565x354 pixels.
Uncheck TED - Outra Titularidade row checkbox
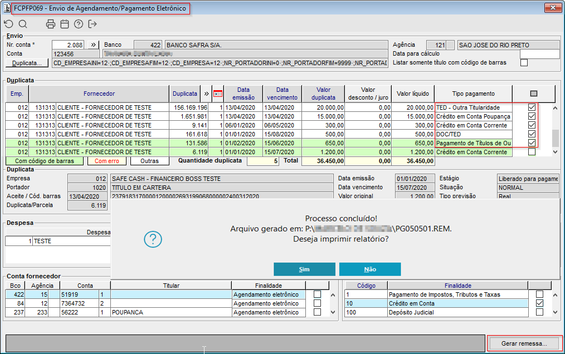[x=532, y=107]
